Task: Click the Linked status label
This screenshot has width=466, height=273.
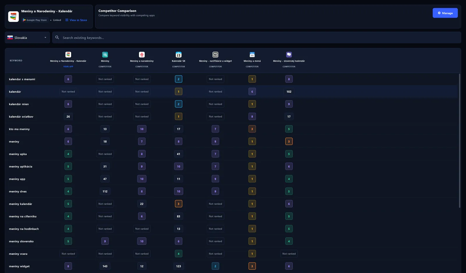Action: pos(57,20)
